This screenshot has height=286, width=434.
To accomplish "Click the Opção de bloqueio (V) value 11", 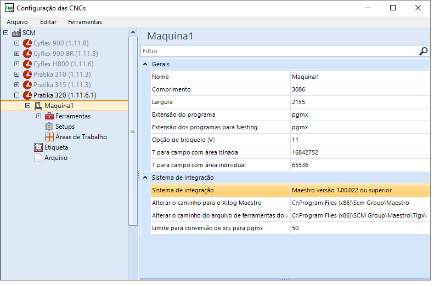I will (360, 140).
